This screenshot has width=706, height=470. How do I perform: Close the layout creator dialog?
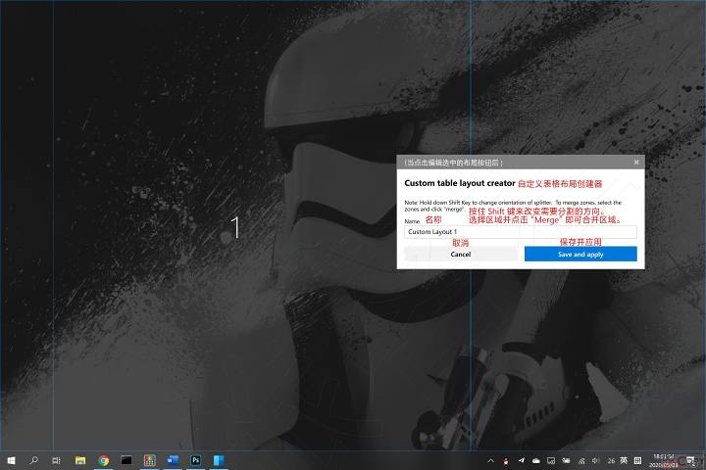pyautogui.click(x=636, y=162)
